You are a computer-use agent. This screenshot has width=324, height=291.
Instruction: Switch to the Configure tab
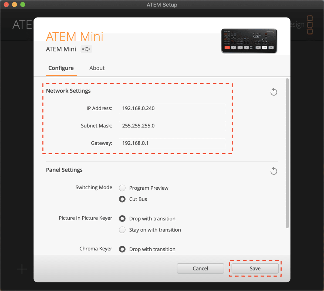point(61,68)
